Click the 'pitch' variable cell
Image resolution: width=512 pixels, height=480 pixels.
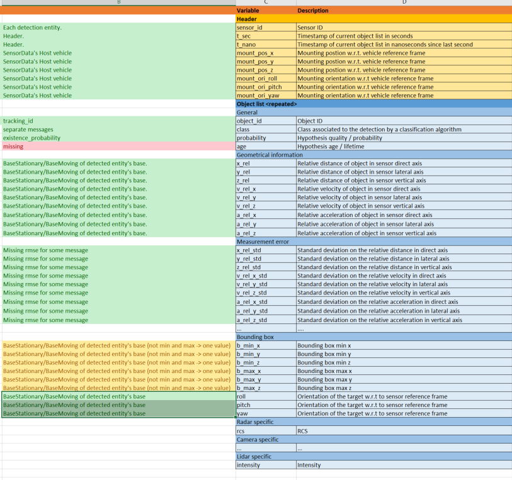coord(266,405)
